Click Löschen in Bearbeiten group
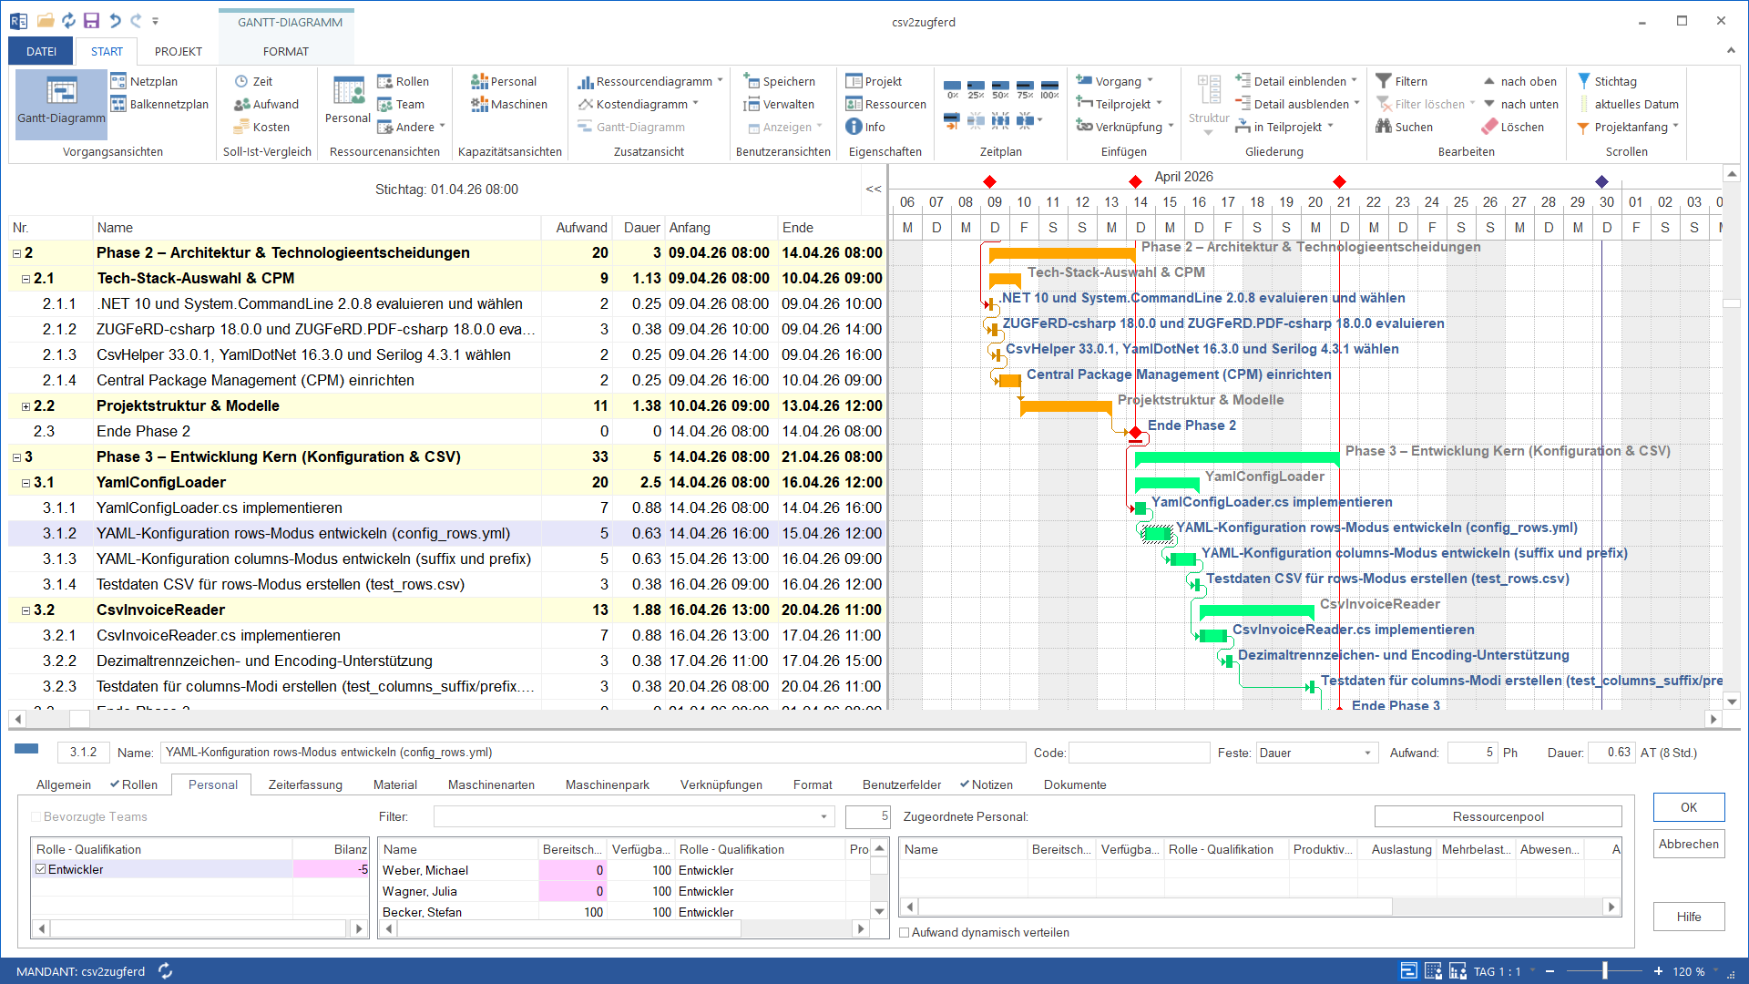The image size is (1749, 984). pyautogui.click(x=1513, y=127)
